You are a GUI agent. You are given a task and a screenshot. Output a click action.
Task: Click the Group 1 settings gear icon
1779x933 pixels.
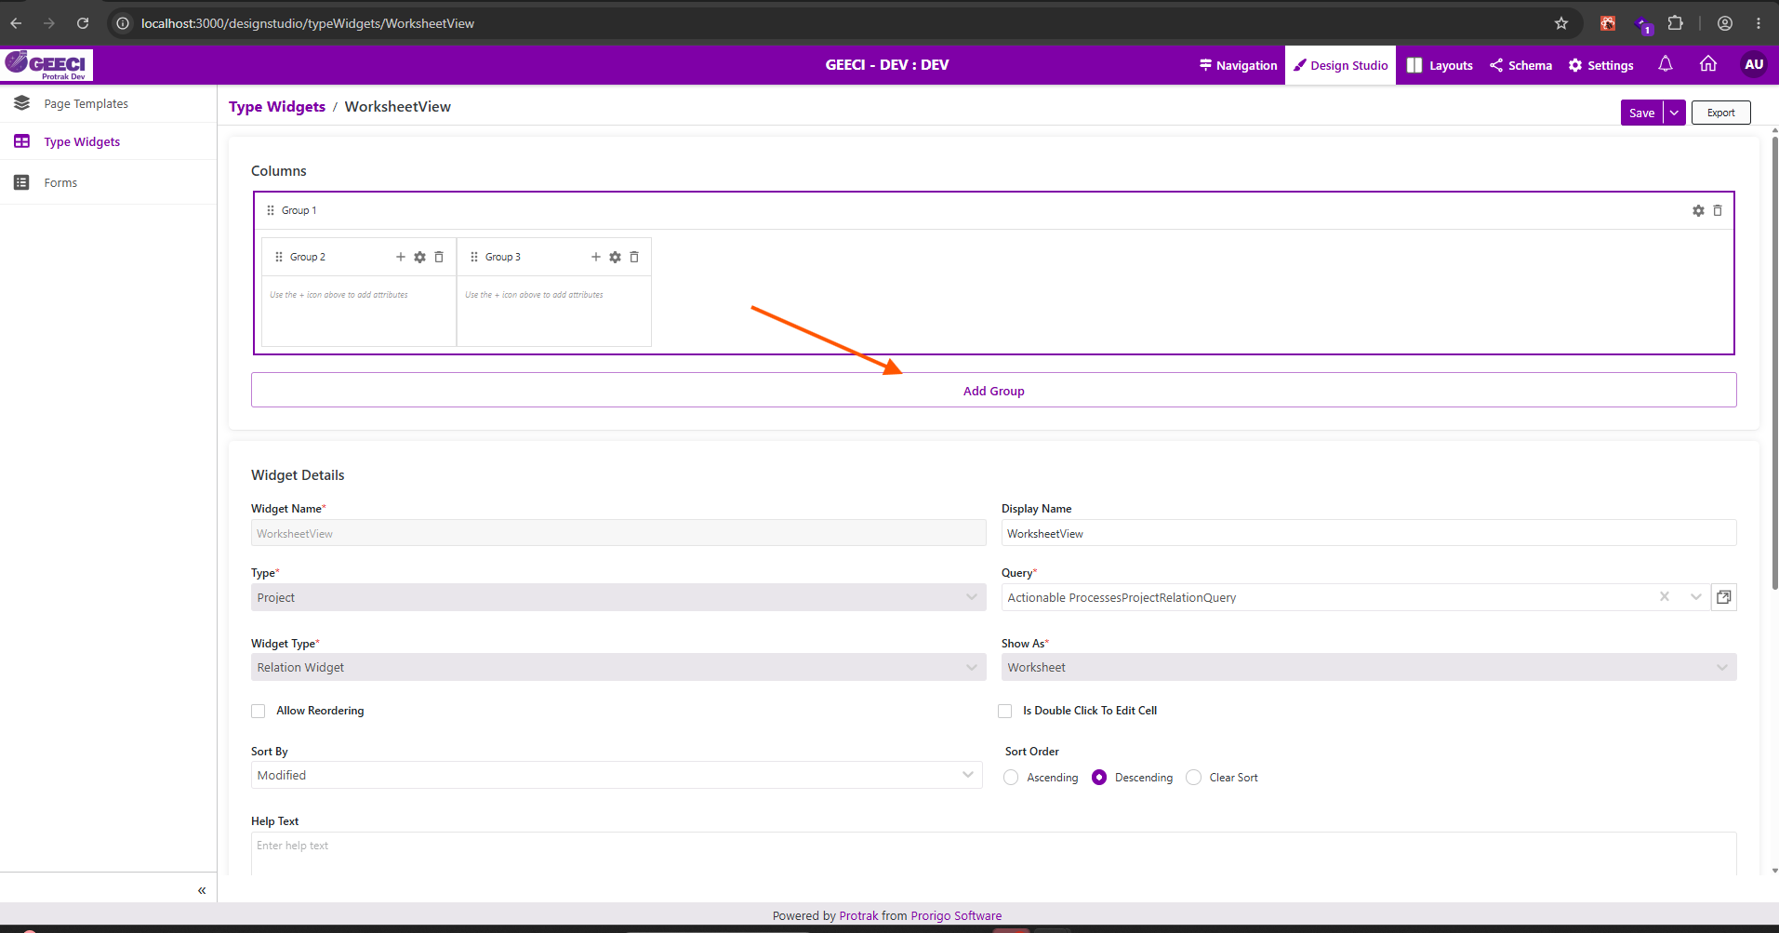[1698, 211]
